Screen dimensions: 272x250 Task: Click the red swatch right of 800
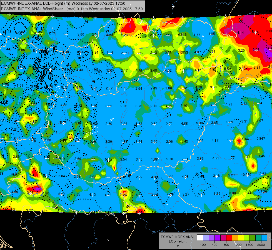click(229, 238)
